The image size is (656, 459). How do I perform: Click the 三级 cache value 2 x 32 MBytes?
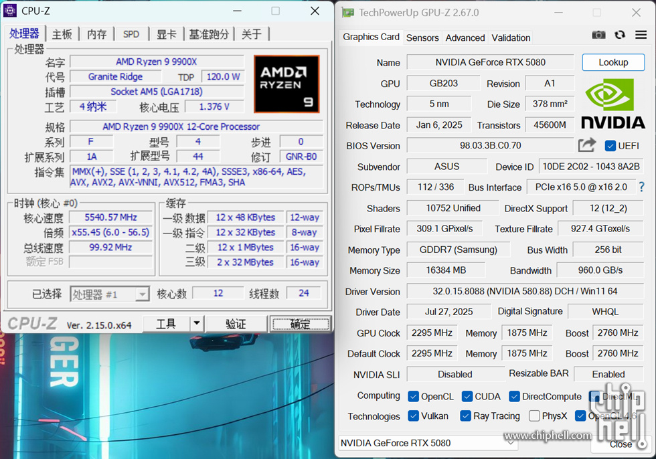246,262
